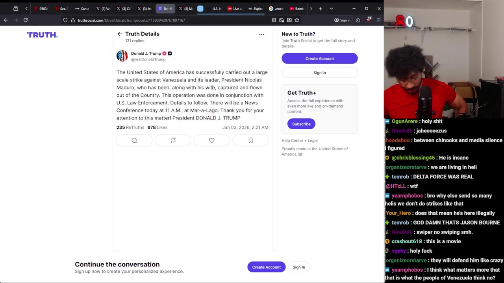Click sidebar Create Account button
504x283 pixels.
pyautogui.click(x=320, y=59)
